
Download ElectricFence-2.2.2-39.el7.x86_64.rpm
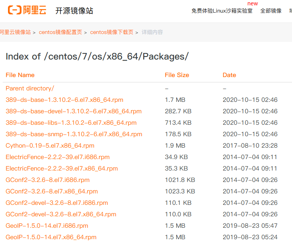pos(62,168)
